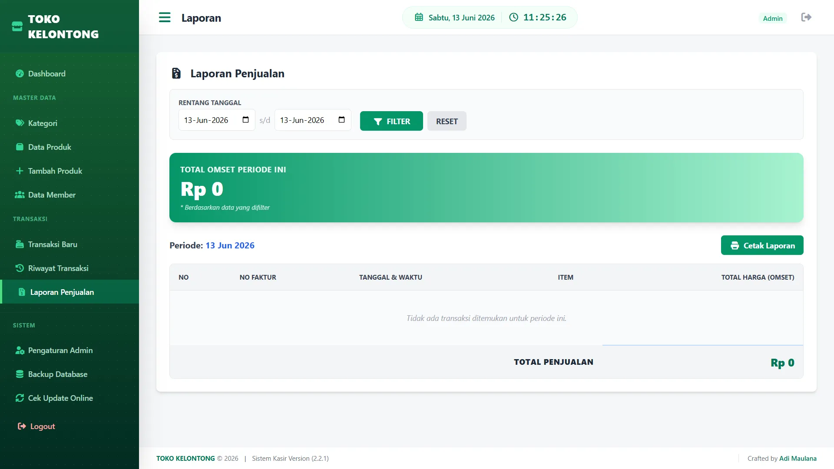The height and width of the screenshot is (469, 834).
Task: Open Data Member page
Action: tap(69, 195)
